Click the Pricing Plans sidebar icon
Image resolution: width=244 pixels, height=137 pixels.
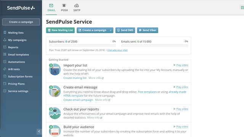click(x=5, y=83)
